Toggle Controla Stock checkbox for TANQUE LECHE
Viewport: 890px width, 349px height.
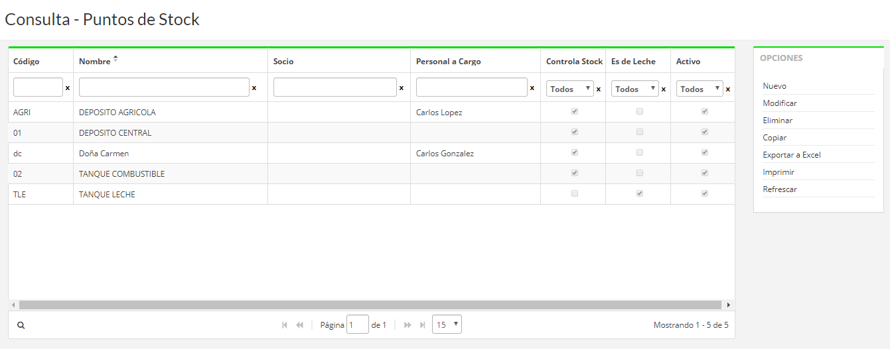click(574, 194)
